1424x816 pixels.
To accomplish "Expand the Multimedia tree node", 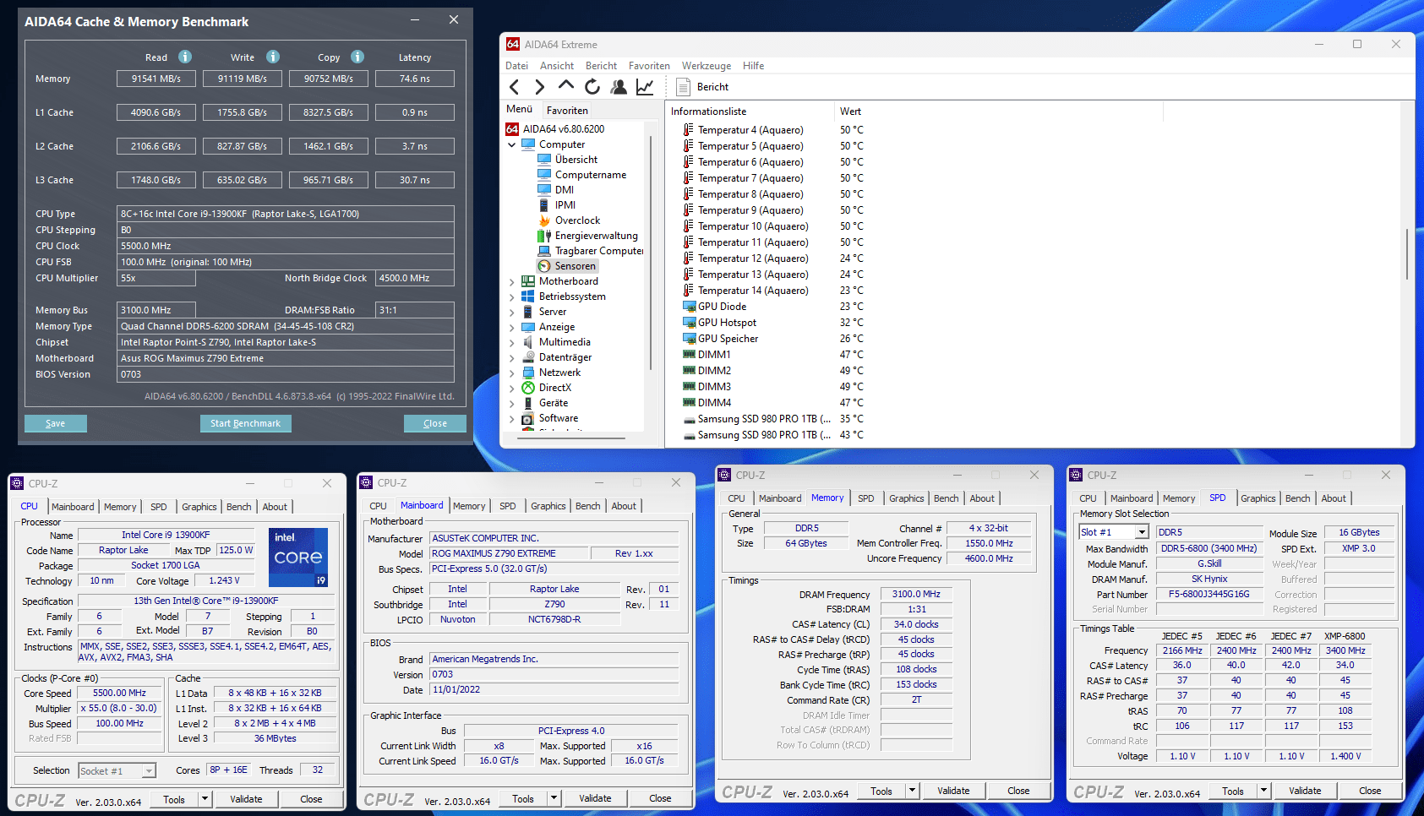I will pos(512,342).
